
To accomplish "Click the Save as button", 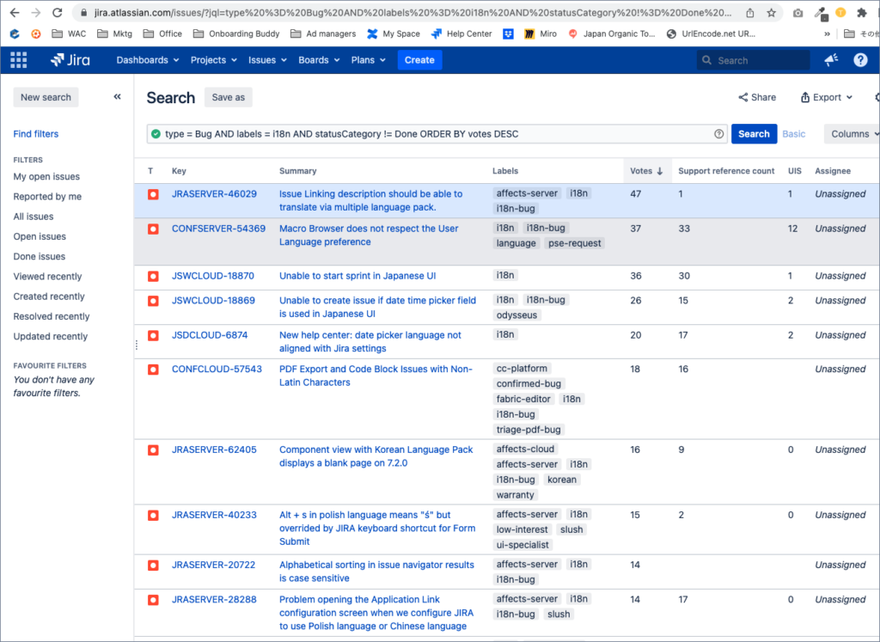I will 229,97.
